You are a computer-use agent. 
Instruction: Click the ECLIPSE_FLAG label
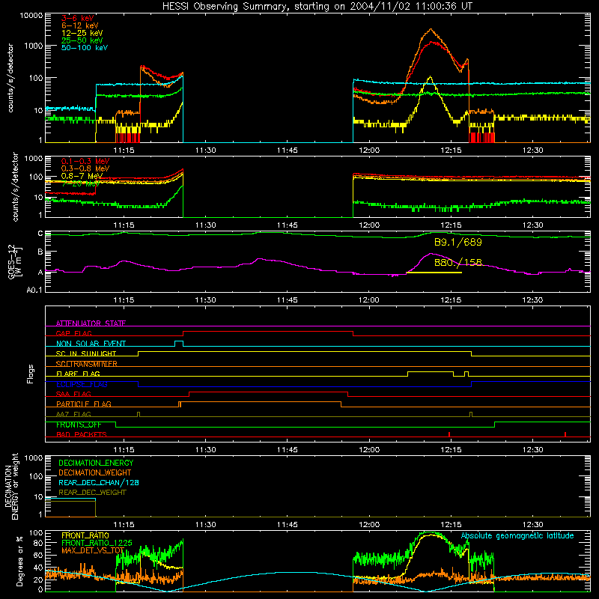click(x=82, y=384)
